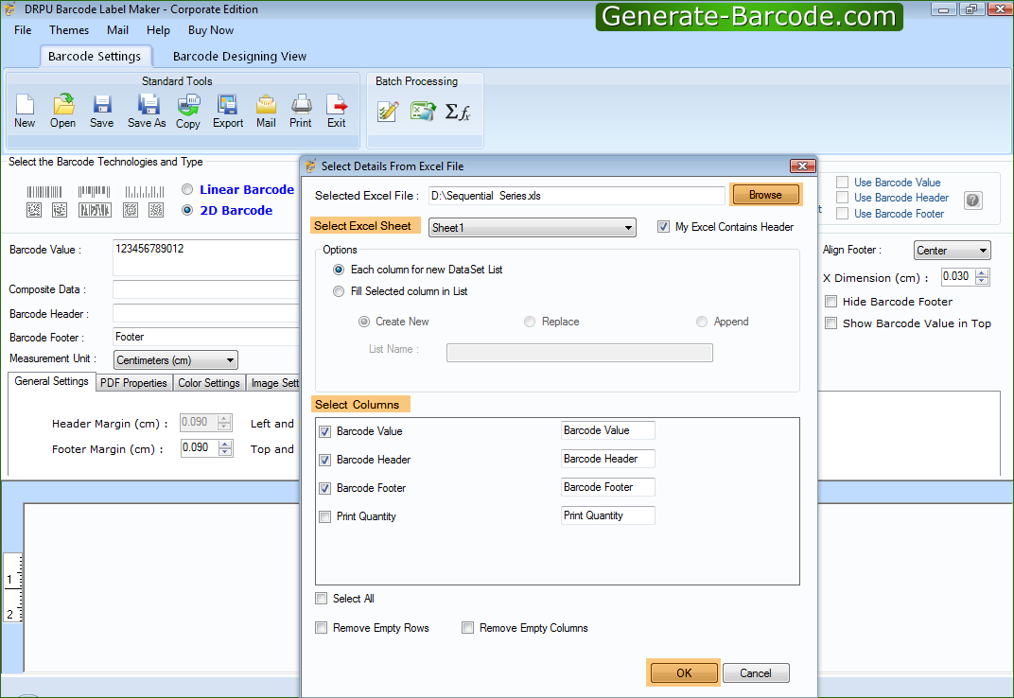The image size is (1014, 698).
Task: Click the Browse button to pick Excel file
Action: tap(764, 194)
